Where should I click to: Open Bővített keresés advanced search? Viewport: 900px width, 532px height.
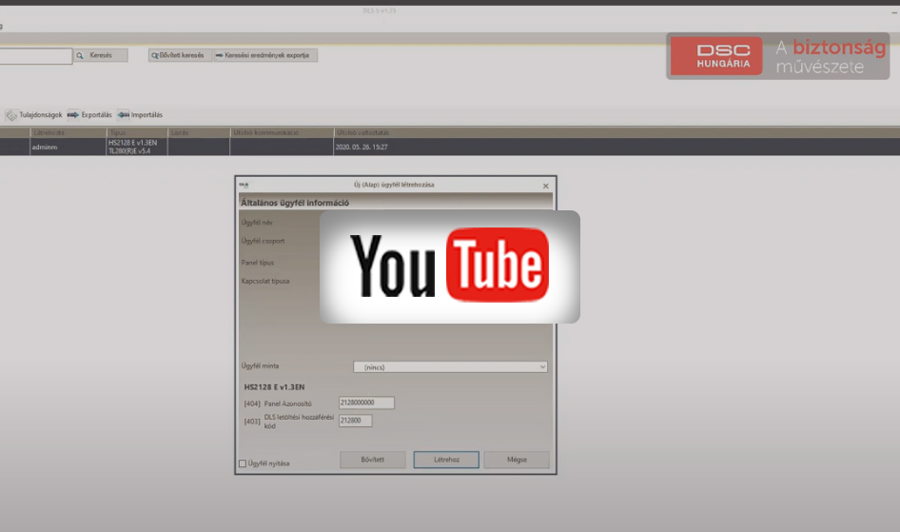coord(180,55)
